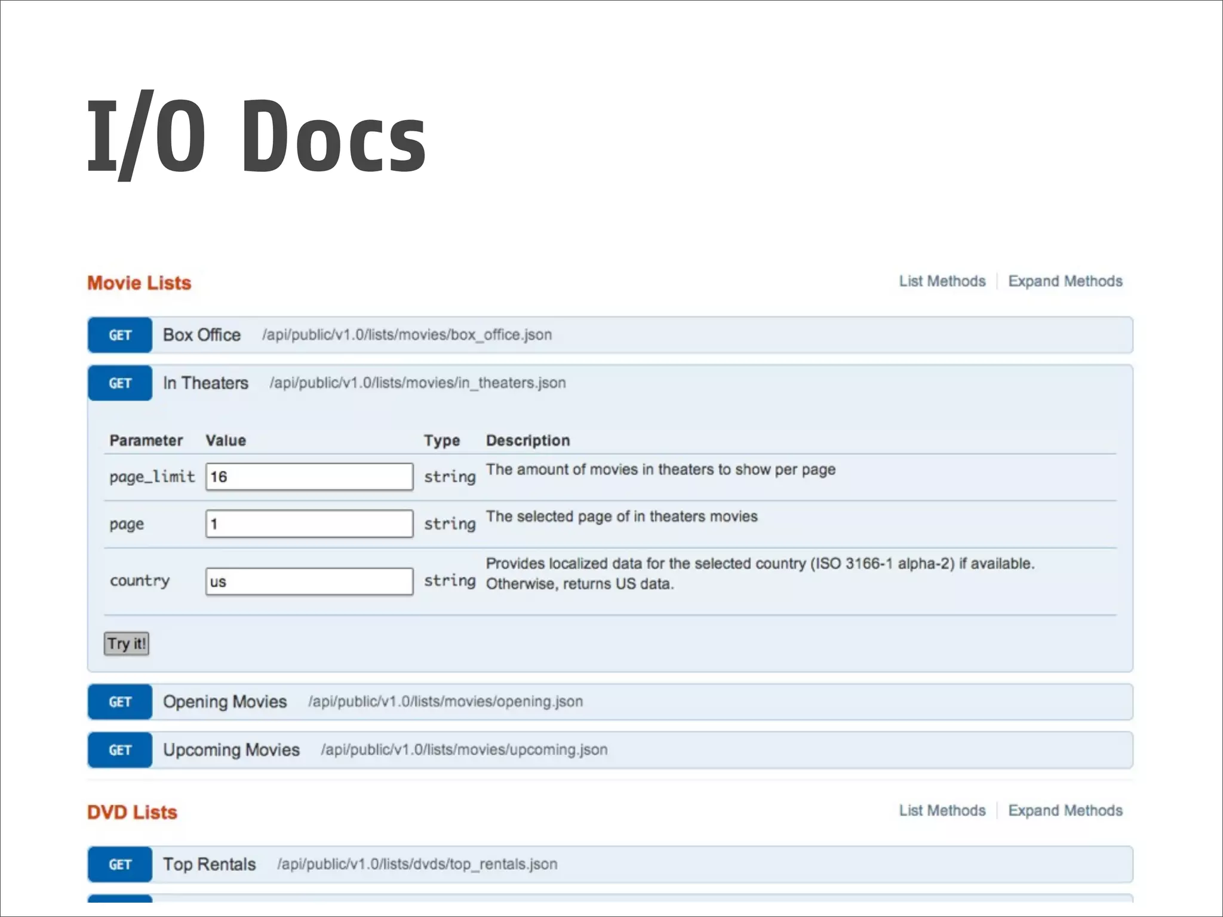Click the page_limit parameter name

pyautogui.click(x=152, y=476)
